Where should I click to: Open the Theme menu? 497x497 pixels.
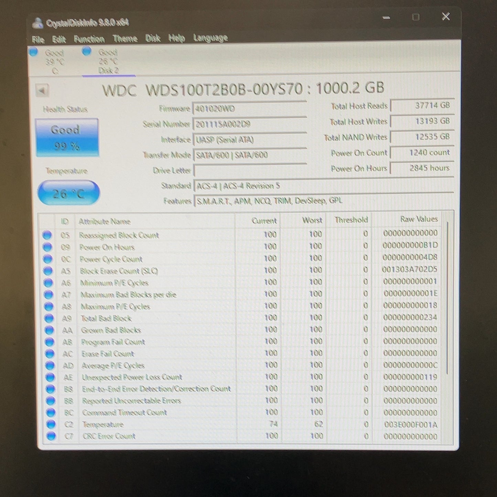(125, 39)
